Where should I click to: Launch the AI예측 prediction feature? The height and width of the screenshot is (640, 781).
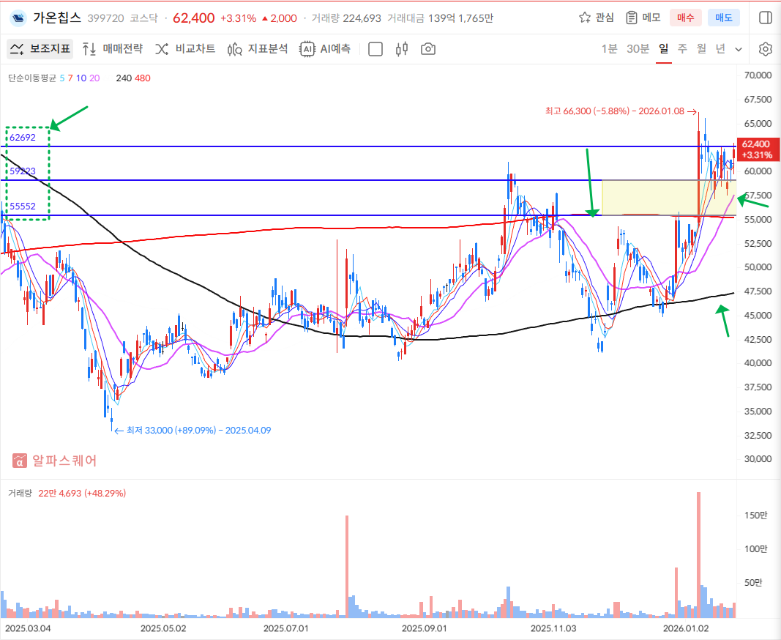click(x=325, y=49)
